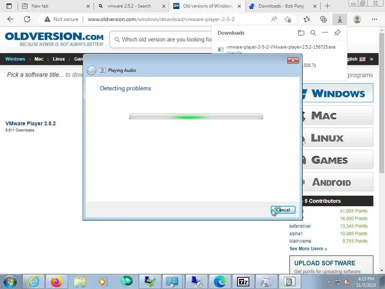Viewport: 385px width, 289px height.
Task: Toggle Read aloud in address bar
Action: 274,19
